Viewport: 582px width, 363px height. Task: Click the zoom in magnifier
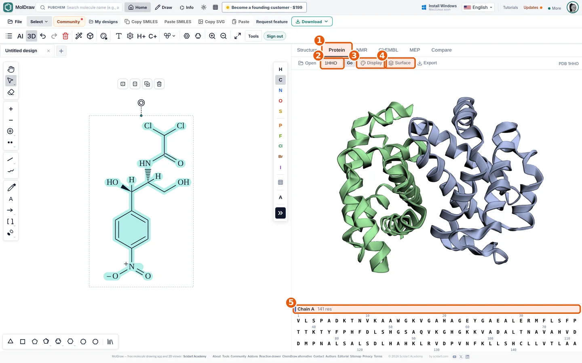(212, 36)
